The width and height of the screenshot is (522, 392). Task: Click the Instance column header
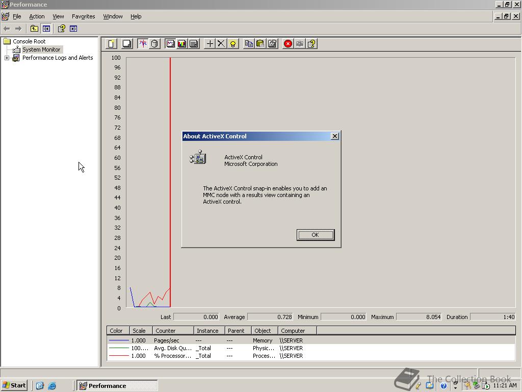pos(210,331)
